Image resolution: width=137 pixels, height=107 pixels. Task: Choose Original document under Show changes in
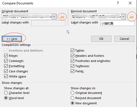click(x=72, y=93)
